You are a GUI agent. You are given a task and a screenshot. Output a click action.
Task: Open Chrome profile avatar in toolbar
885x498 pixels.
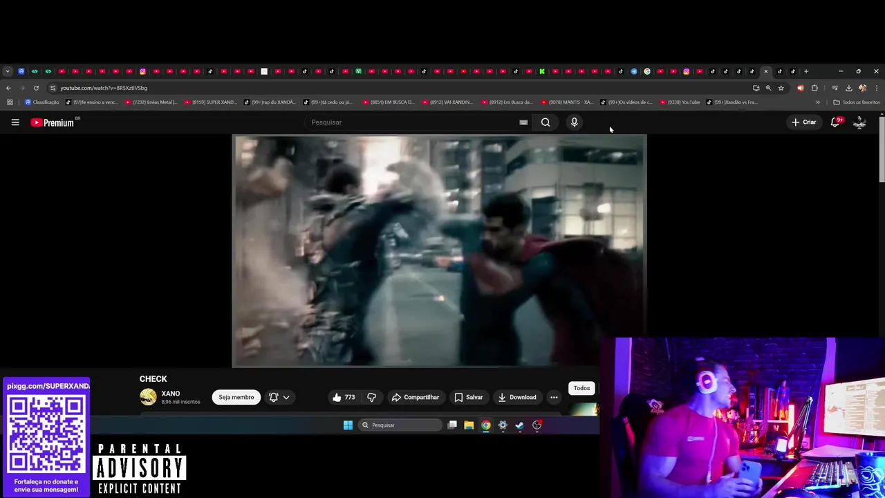point(862,88)
